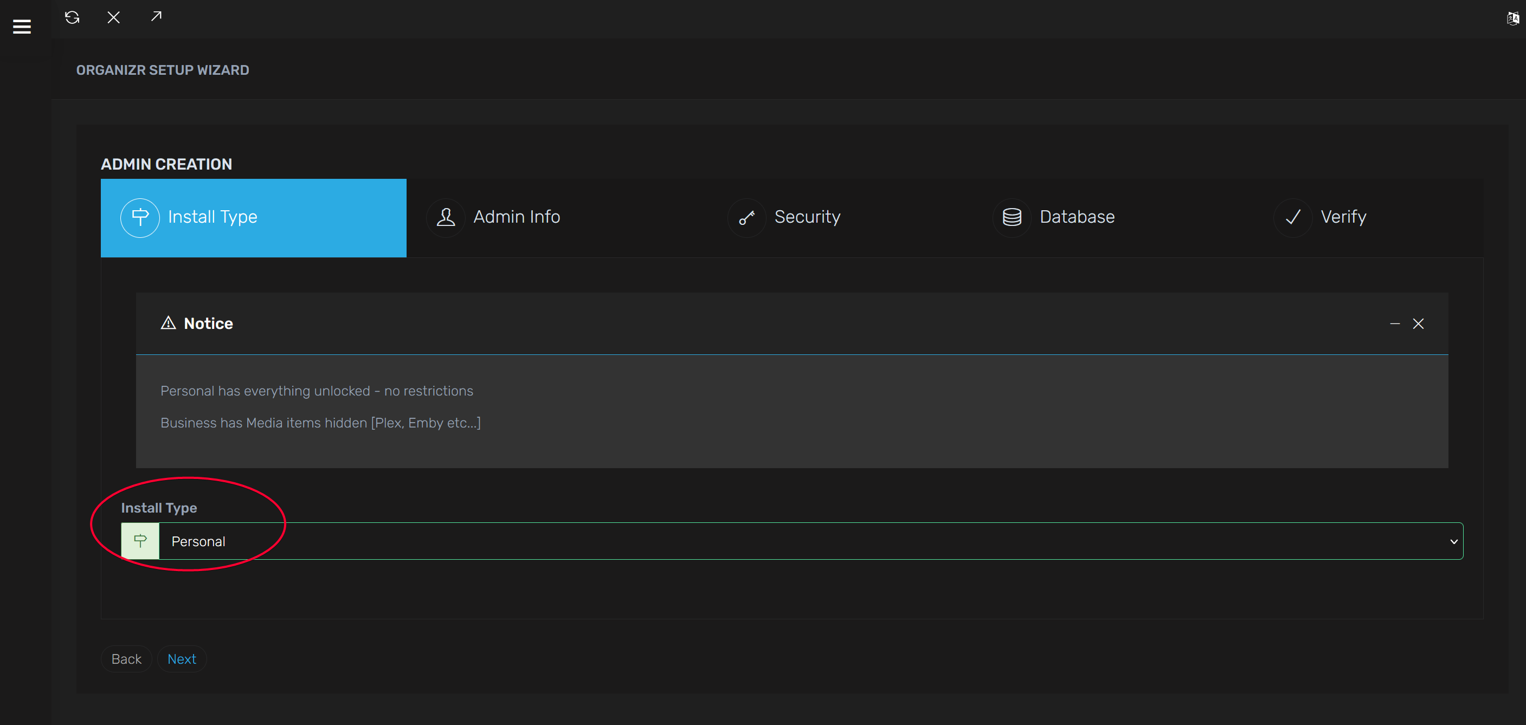The width and height of the screenshot is (1526, 725).
Task: Click the green signpost addon of Install Type field
Action: (140, 541)
